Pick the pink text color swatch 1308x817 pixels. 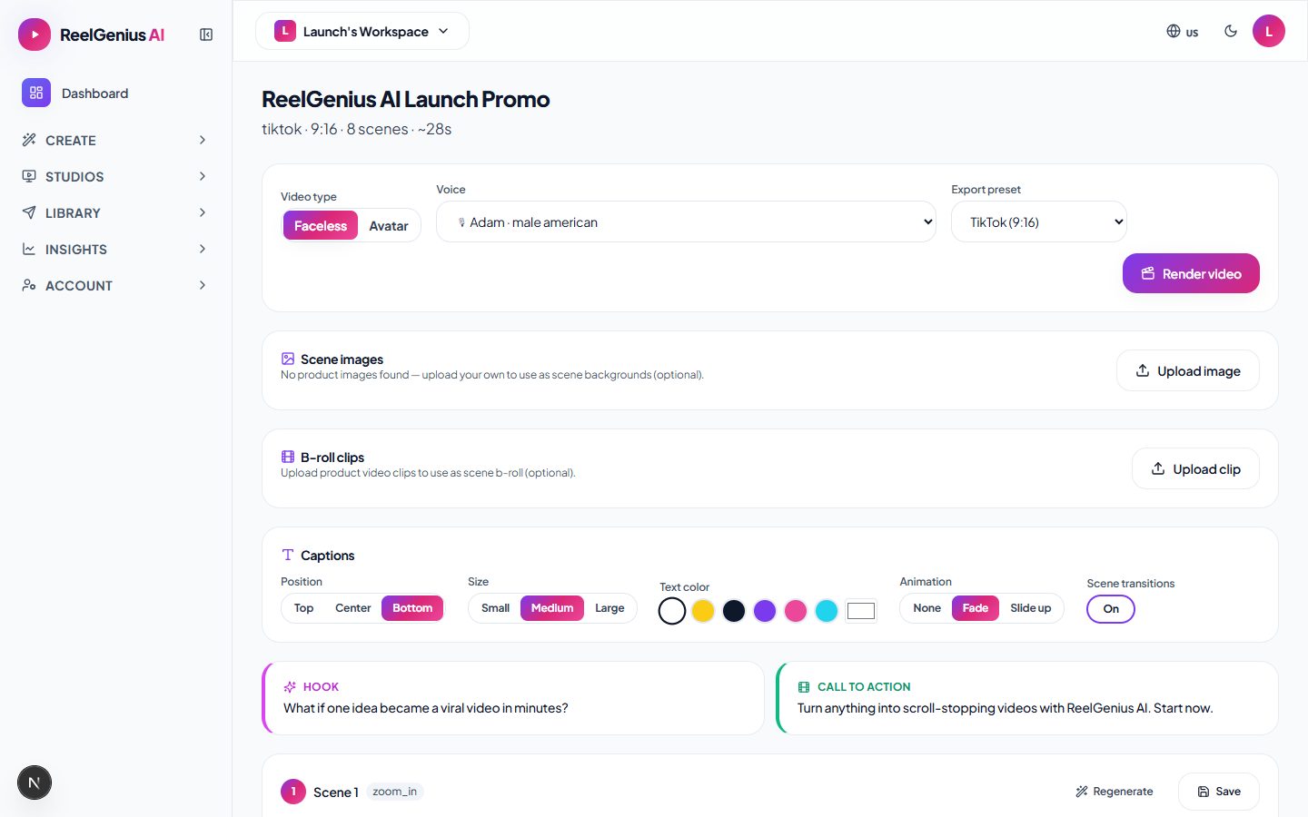click(796, 611)
